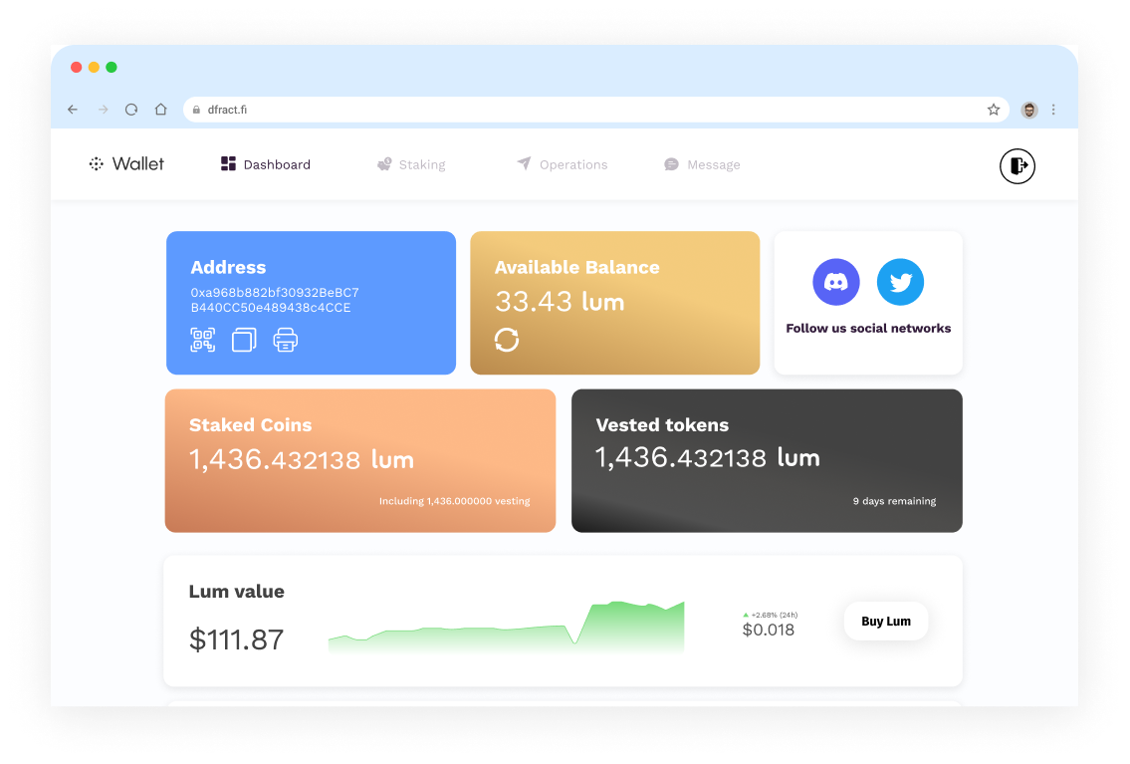Open the Staking section

(x=411, y=164)
